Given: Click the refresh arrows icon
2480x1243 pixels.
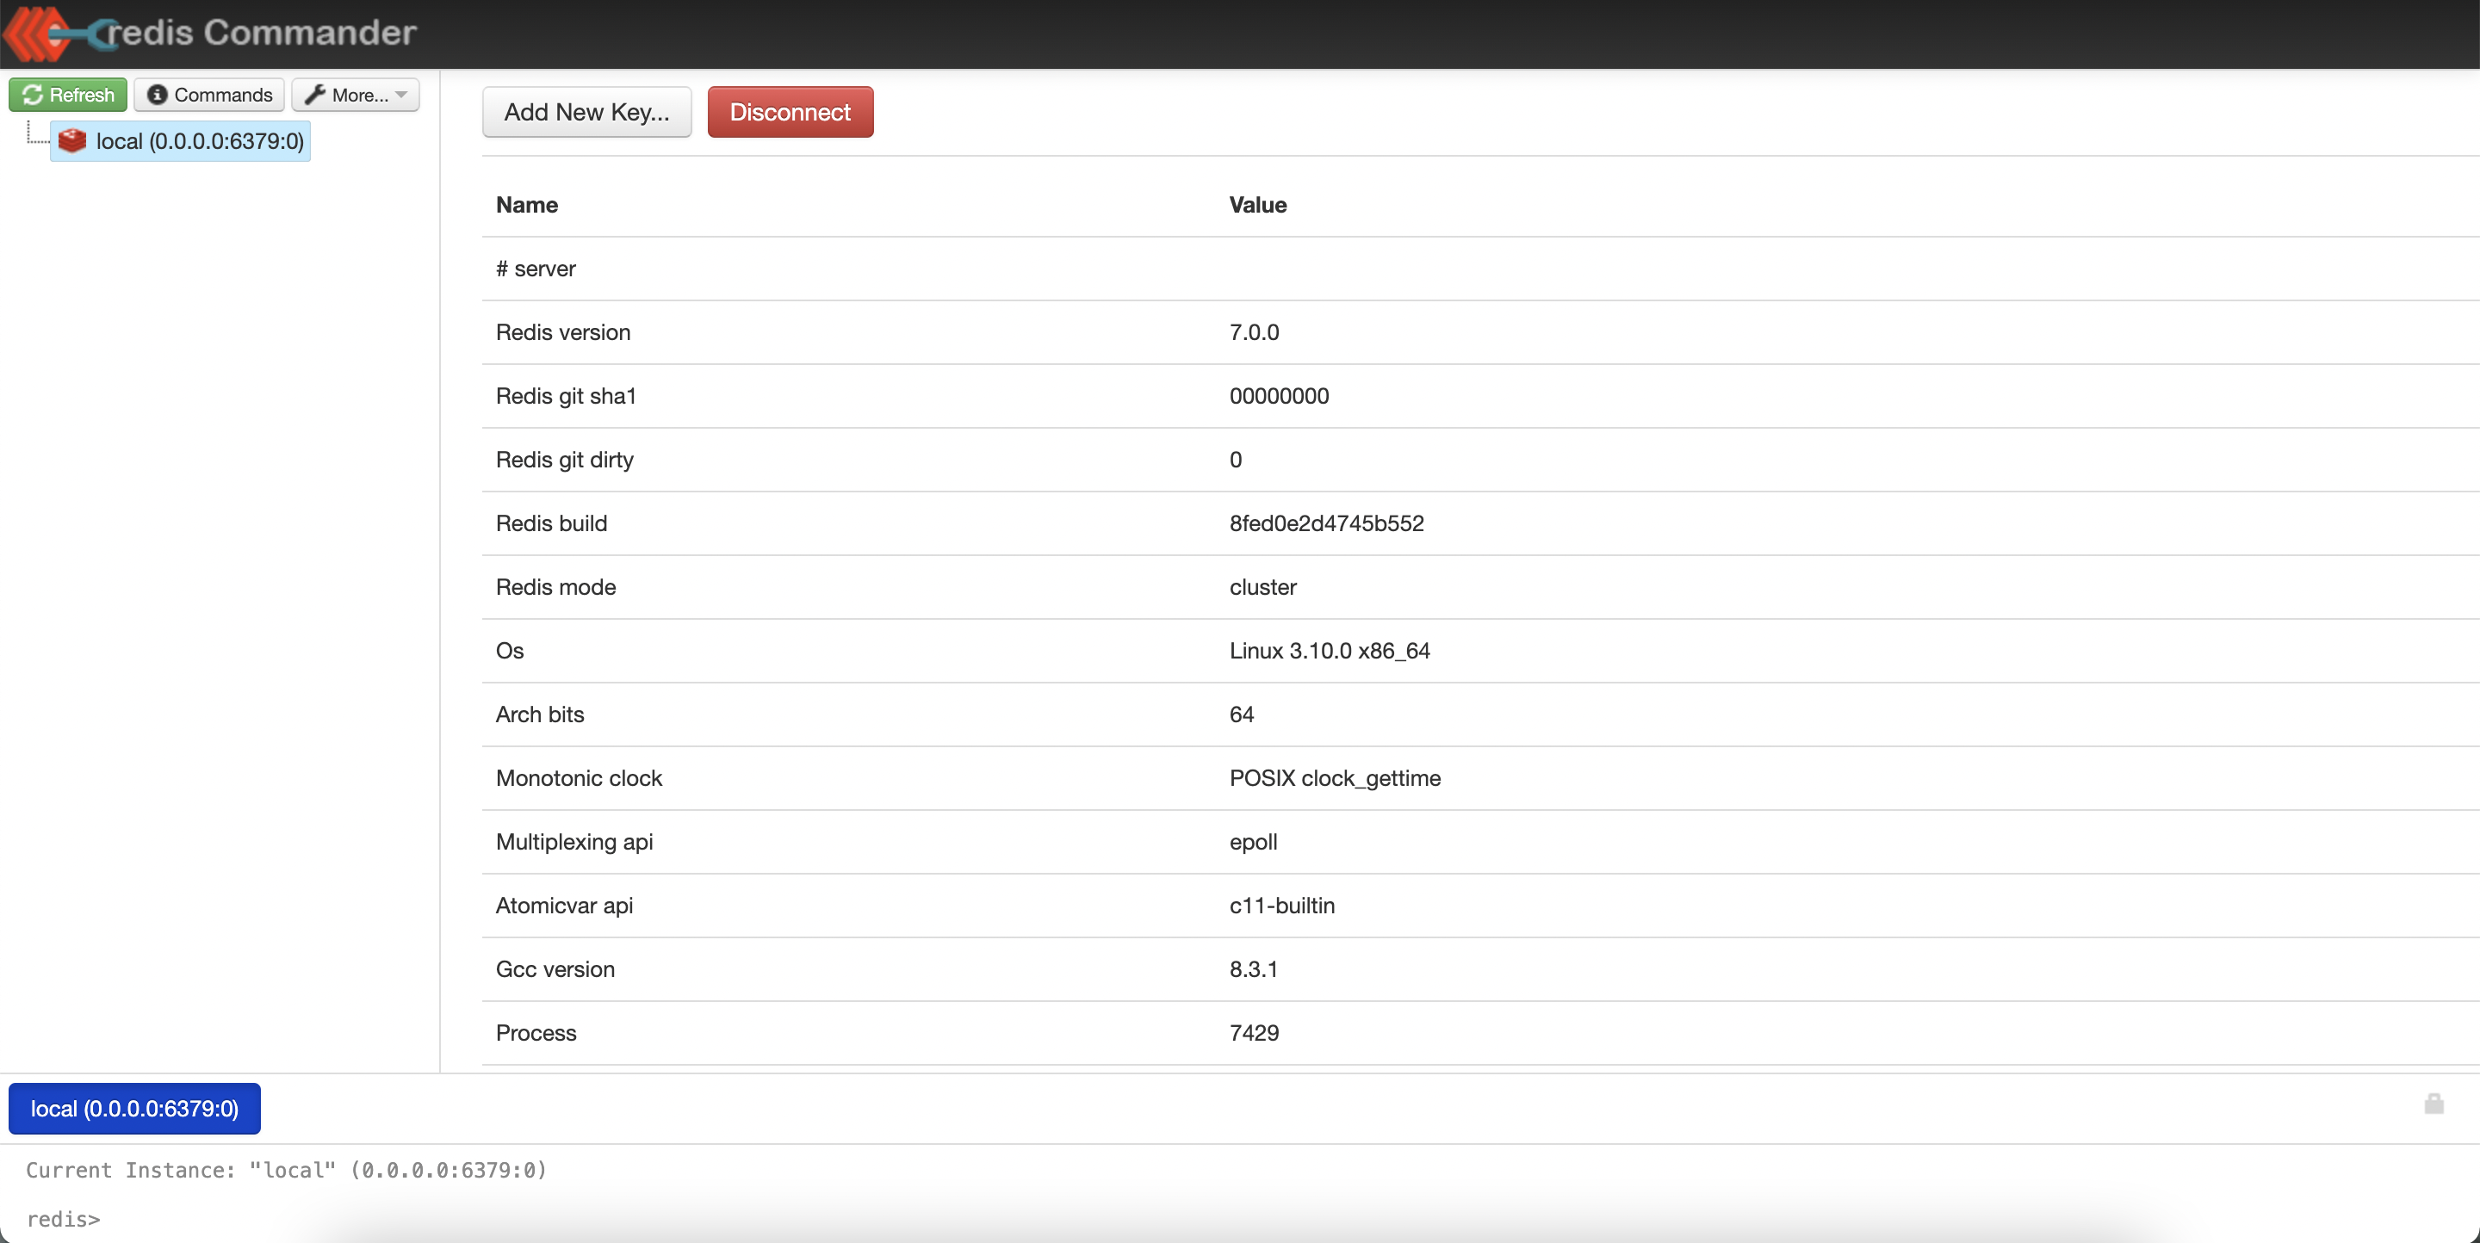Looking at the screenshot, I should click(x=33, y=95).
